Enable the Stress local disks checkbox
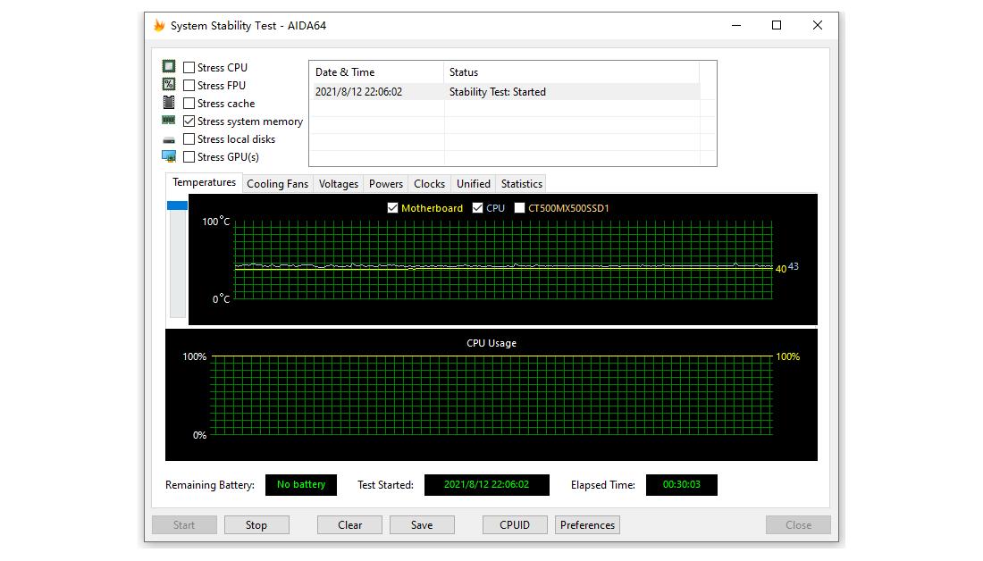This screenshot has height=561, width=983. click(189, 139)
